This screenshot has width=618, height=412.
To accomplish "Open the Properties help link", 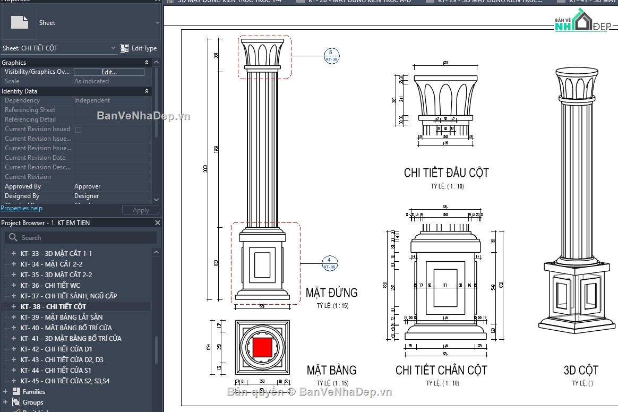I will click(21, 208).
